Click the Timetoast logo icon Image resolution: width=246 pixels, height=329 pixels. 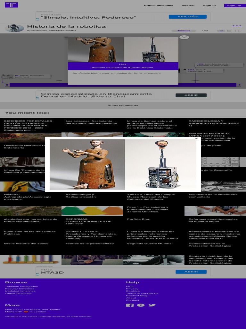click(12, 5)
